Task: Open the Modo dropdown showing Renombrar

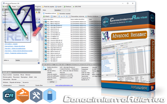Action: (x=62, y=10)
